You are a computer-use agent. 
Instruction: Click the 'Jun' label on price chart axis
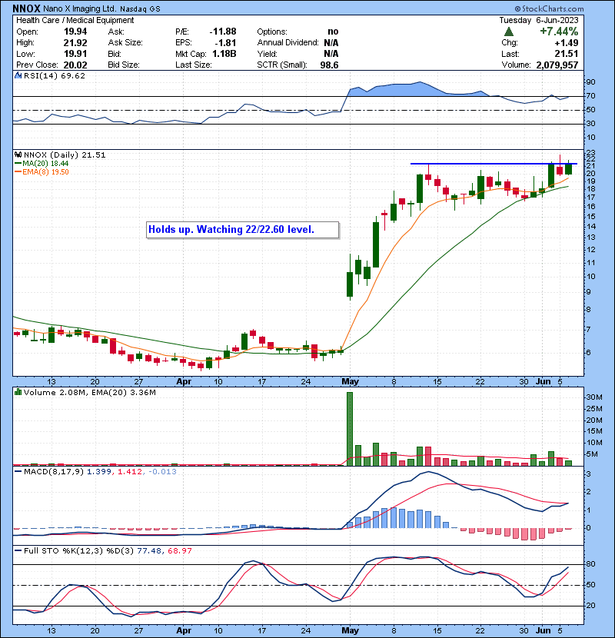tap(543, 382)
